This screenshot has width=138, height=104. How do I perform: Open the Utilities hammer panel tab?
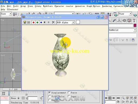pos(134,21)
